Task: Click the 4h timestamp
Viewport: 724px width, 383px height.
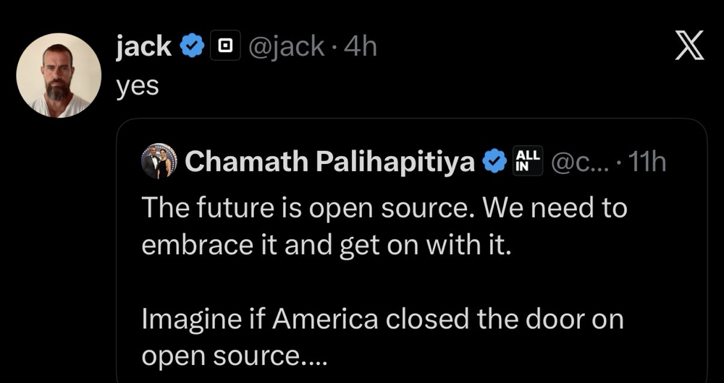Action: [361, 46]
